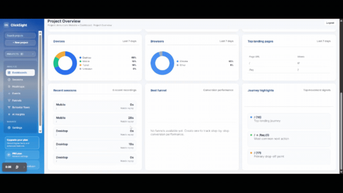Expand the Projects dropdown in the sidebar
The image size is (343, 193).
click(33, 54)
